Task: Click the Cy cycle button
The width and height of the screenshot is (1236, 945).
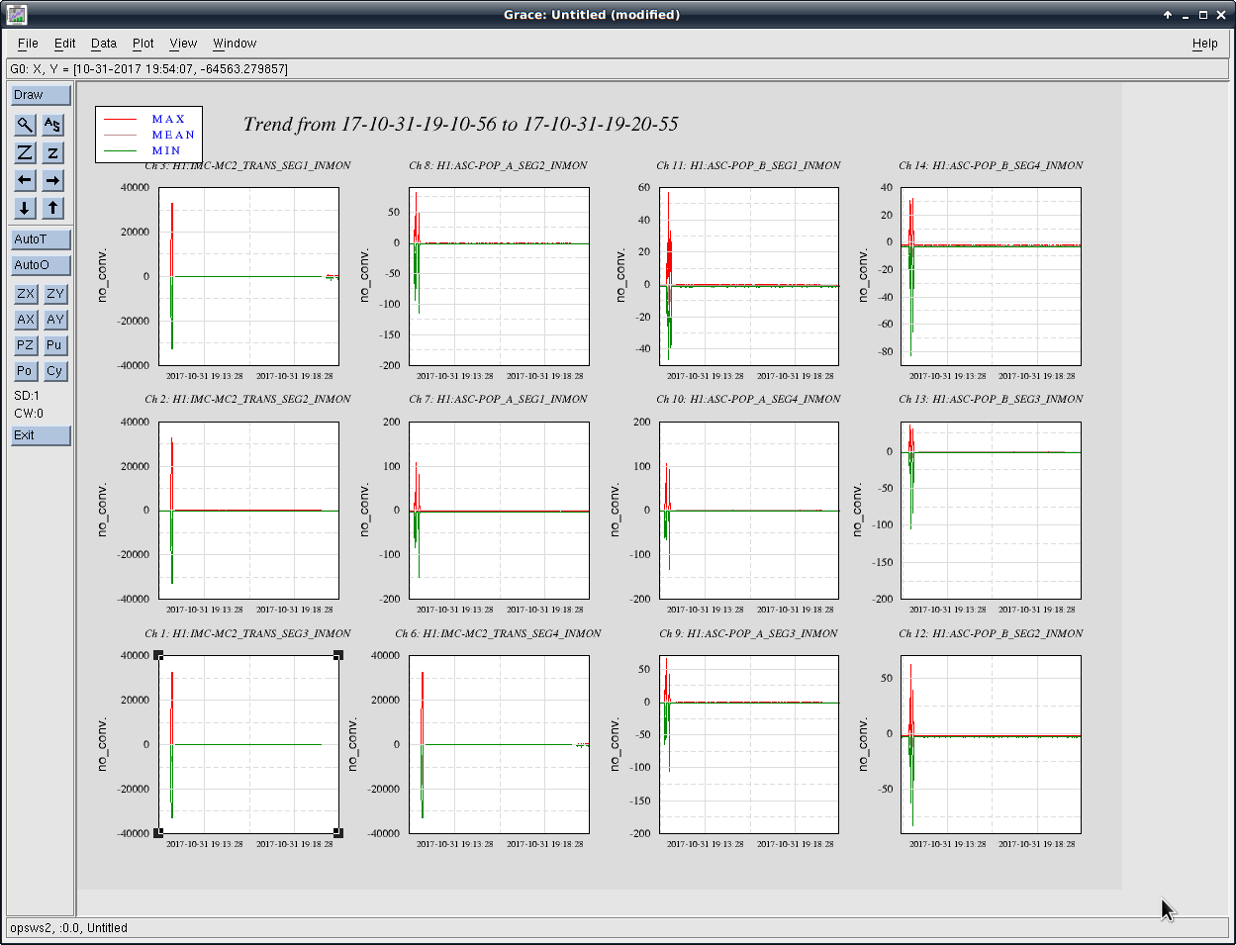Action: pyautogui.click(x=55, y=371)
